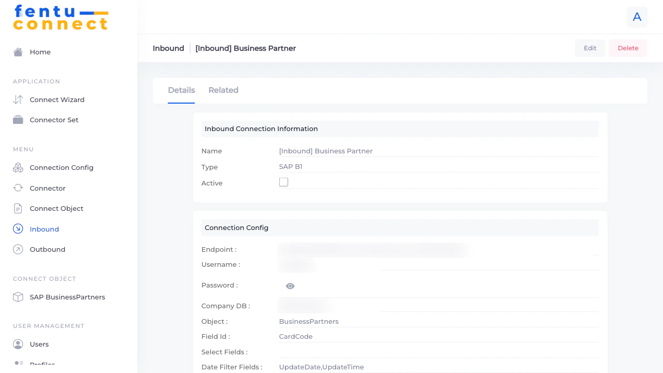Click the Select Fields empty field

[439, 352]
